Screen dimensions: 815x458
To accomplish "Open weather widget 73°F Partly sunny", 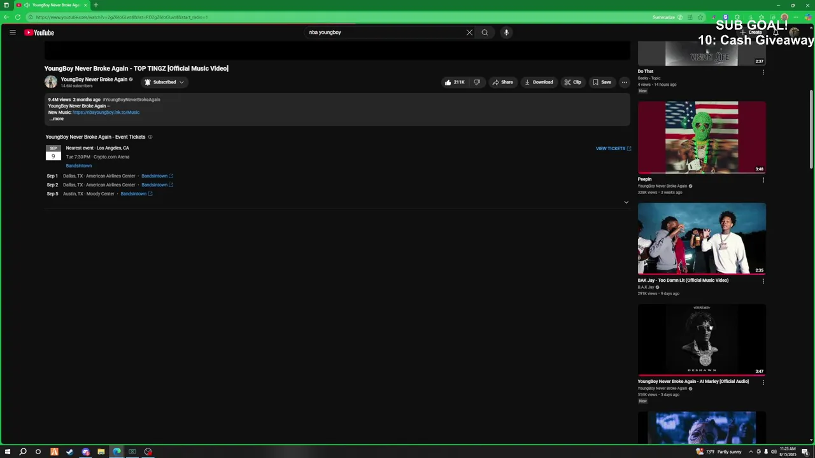I will [719, 452].
